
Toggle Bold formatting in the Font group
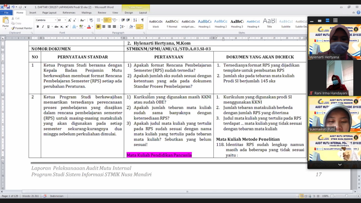[x=38, y=27]
